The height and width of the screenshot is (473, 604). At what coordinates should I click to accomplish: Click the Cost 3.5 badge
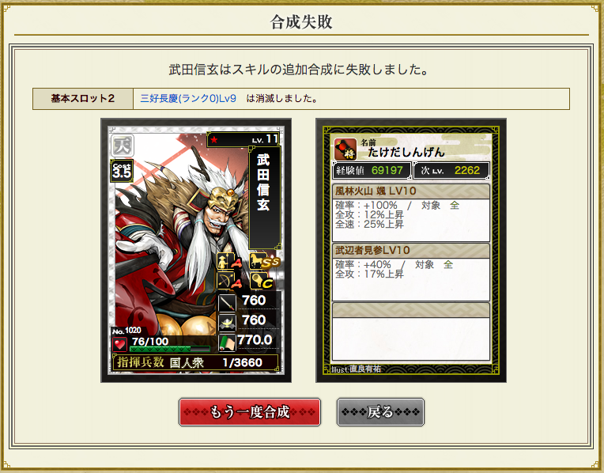[122, 171]
